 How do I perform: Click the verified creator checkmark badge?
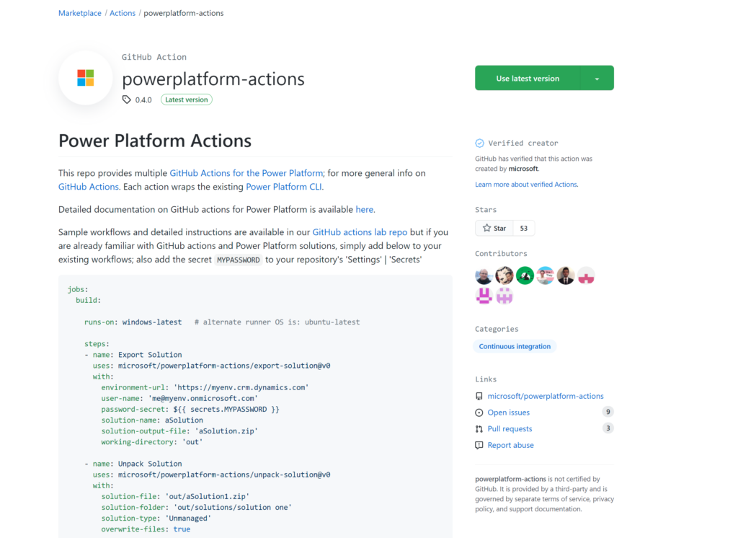[x=479, y=143]
